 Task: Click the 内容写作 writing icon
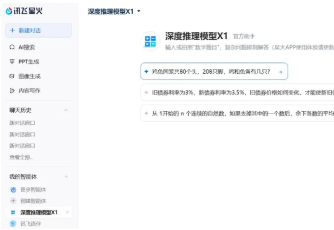pos(12,91)
